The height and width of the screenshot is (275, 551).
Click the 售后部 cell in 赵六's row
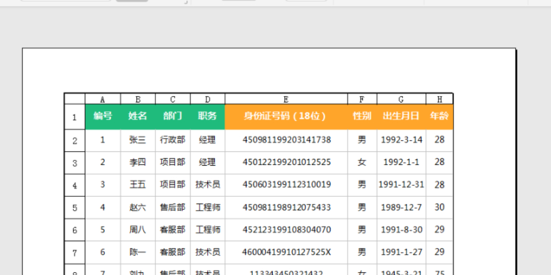pos(172,207)
